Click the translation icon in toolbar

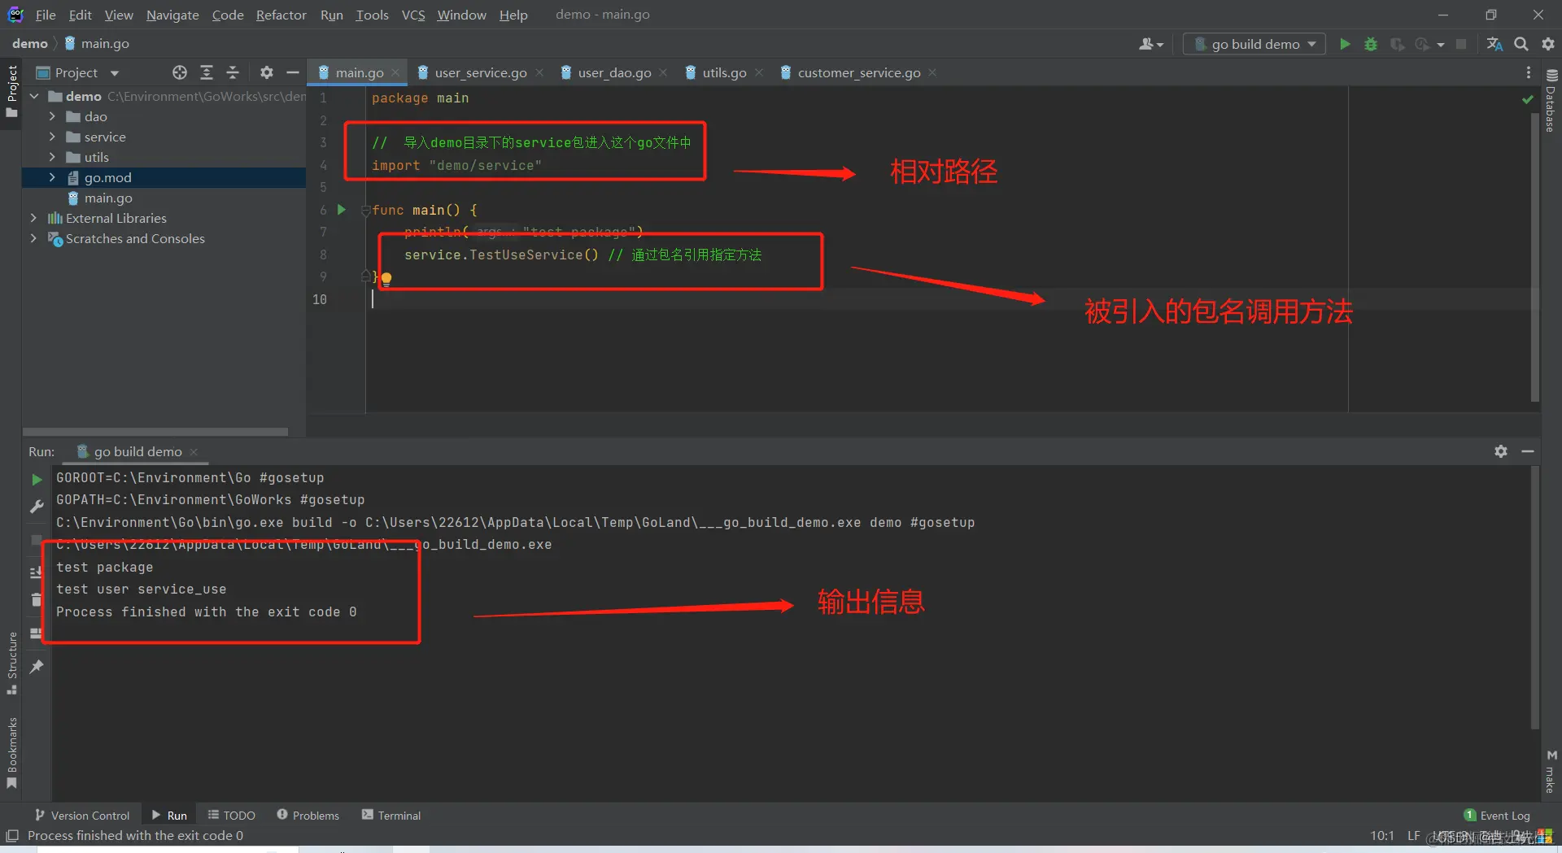1494,44
